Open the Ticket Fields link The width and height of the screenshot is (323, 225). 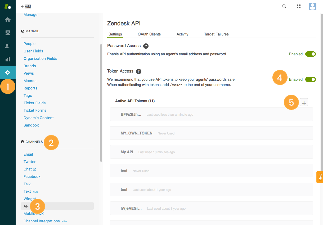point(34,103)
